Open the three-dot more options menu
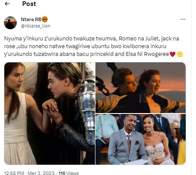Screen dimensions: 196x175 click(x=183, y=19)
